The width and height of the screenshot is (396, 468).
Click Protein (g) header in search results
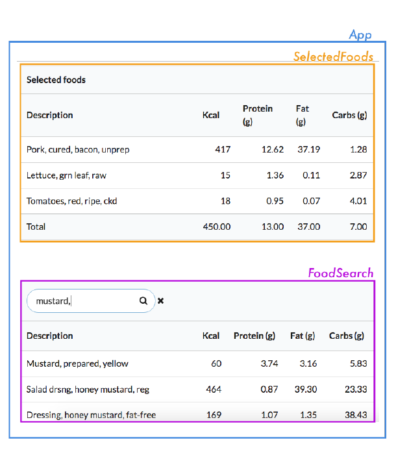coord(254,336)
